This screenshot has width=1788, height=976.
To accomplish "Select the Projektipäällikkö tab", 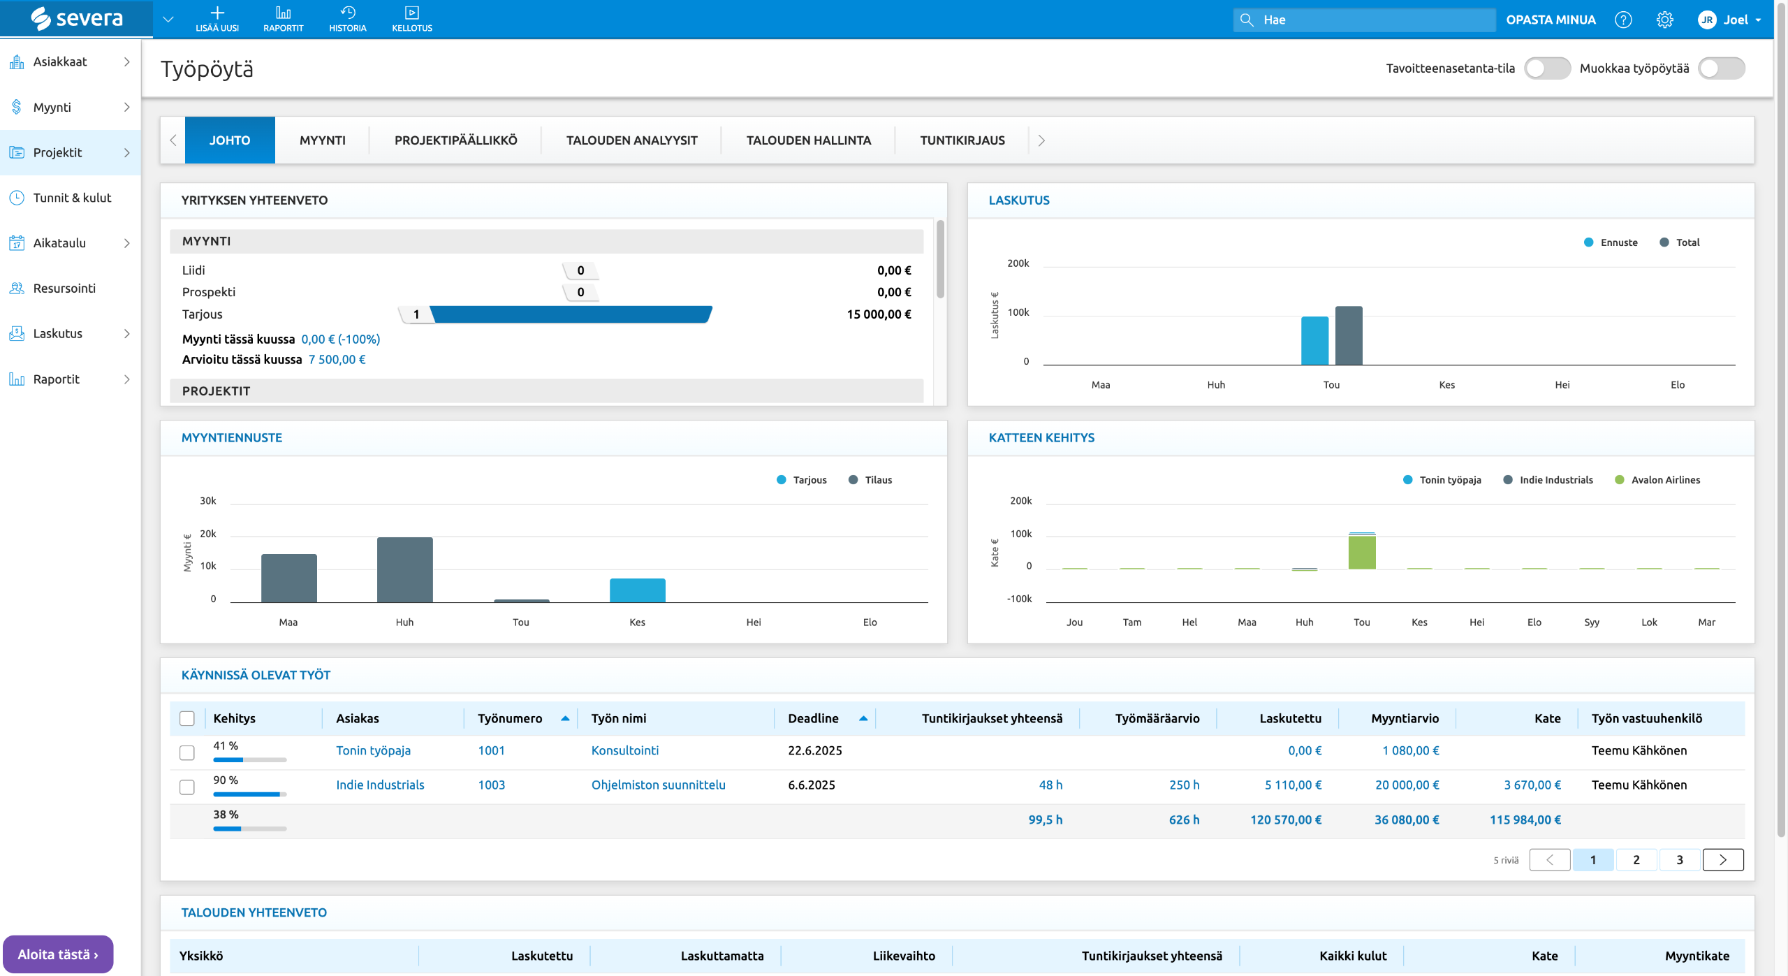I will tap(455, 140).
